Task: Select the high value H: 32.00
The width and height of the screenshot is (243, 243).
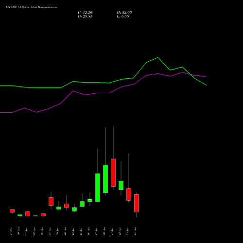Action: point(124,13)
